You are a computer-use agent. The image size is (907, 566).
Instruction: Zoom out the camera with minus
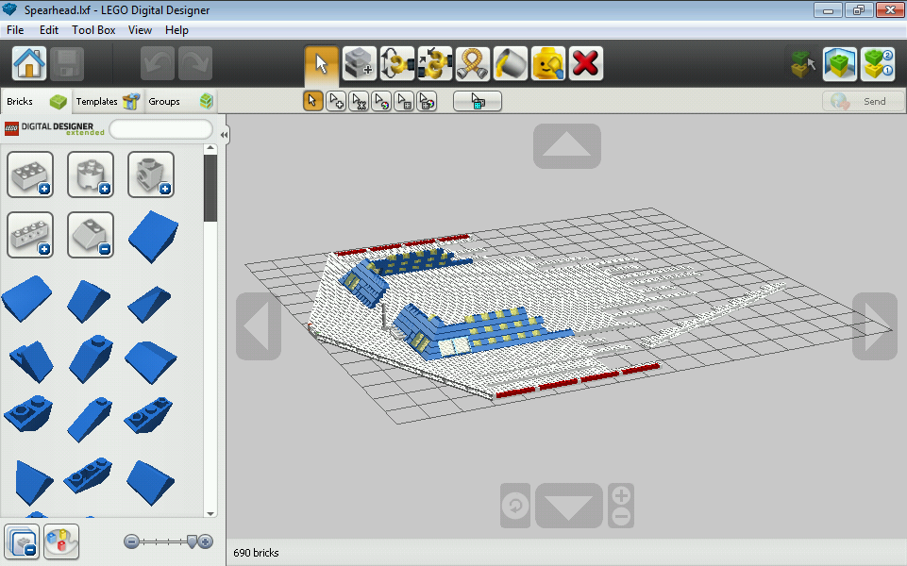(x=621, y=516)
